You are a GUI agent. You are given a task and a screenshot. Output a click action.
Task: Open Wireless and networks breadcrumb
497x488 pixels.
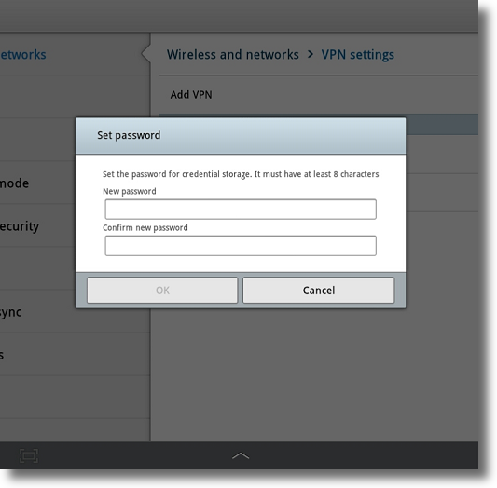click(x=233, y=54)
